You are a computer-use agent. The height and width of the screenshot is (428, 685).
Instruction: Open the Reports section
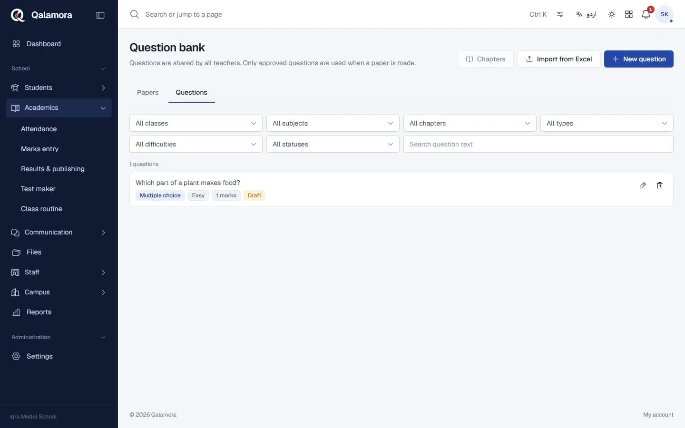59,312
